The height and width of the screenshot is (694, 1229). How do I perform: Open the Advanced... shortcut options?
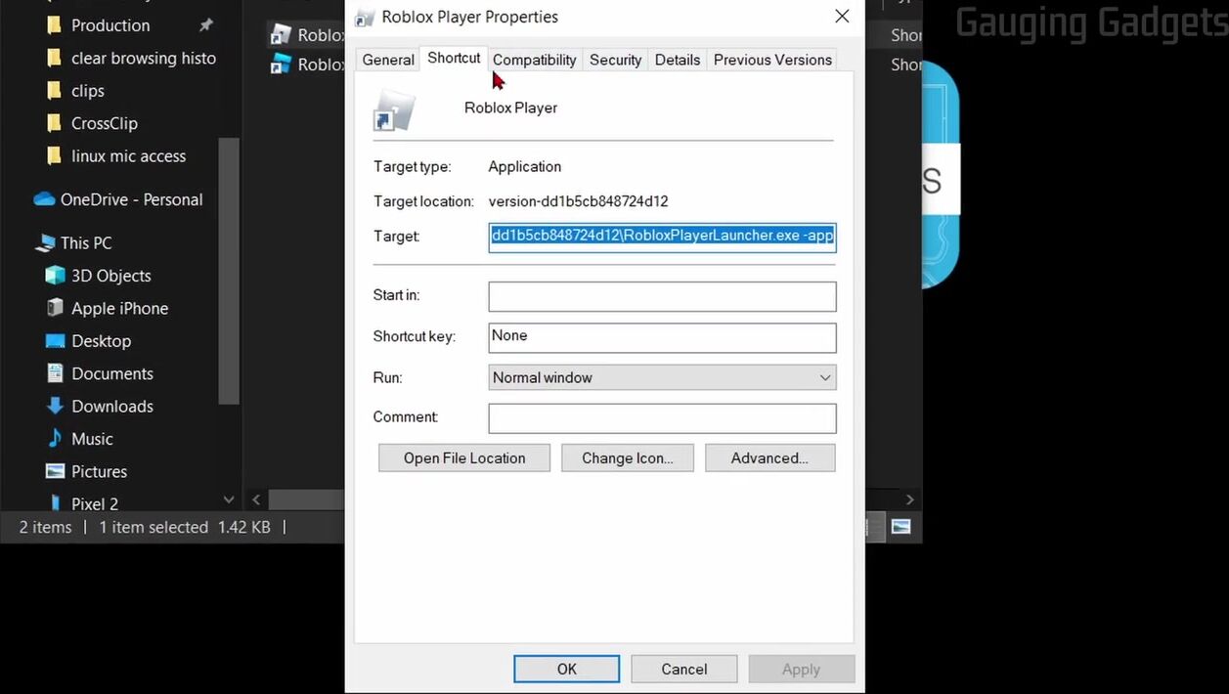coord(769,457)
